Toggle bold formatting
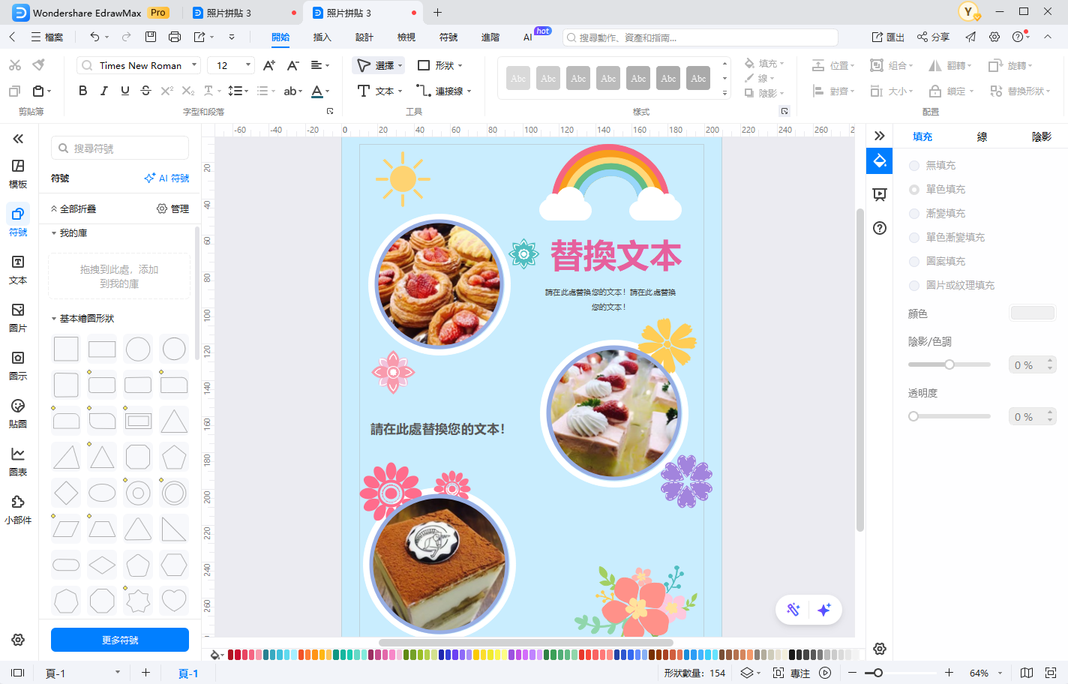 click(x=82, y=90)
